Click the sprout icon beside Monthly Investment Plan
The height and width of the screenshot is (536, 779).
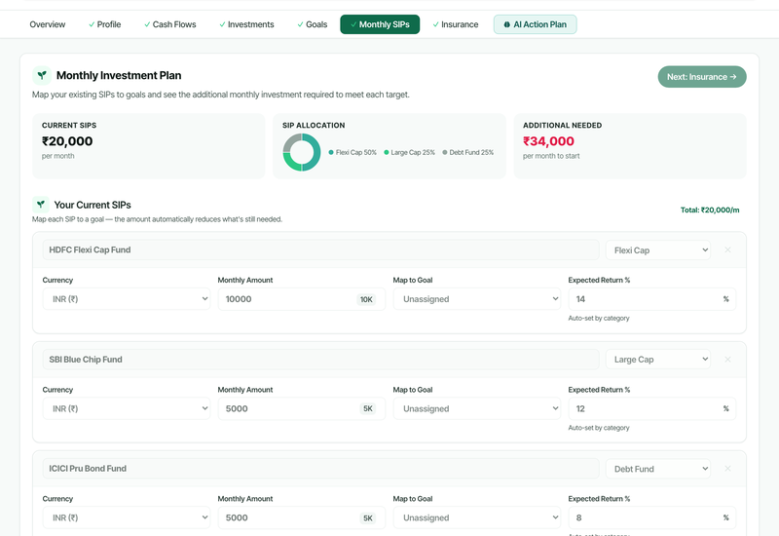pos(42,76)
